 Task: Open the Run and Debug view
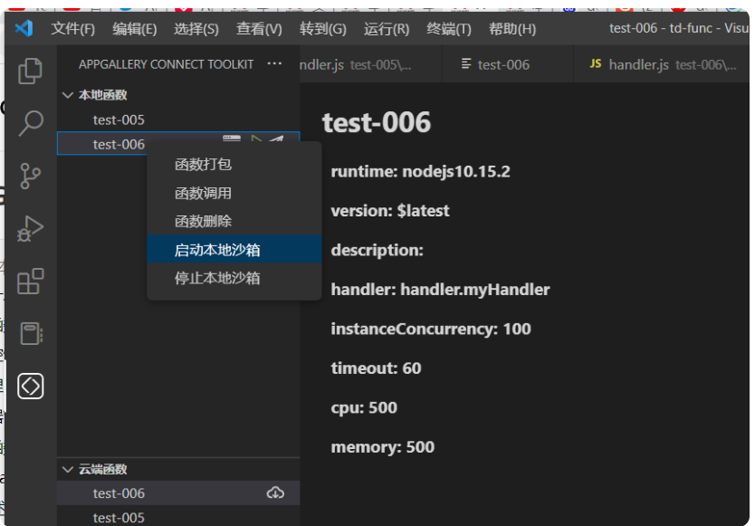point(31,228)
